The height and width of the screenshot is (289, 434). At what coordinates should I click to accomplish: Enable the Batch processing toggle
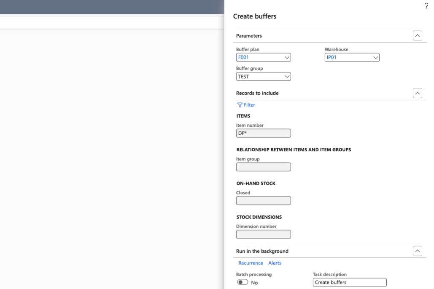click(243, 282)
